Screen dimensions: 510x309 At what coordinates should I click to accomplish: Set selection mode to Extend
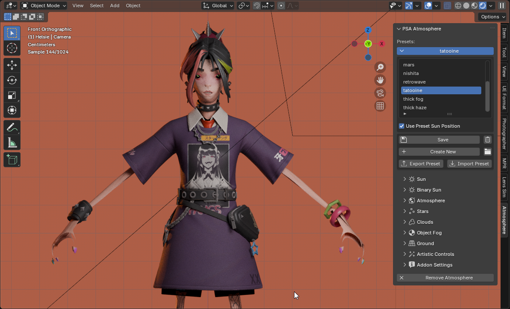(15, 17)
